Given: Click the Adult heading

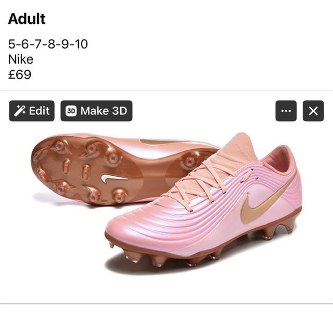Looking at the screenshot, I should pos(27,19).
